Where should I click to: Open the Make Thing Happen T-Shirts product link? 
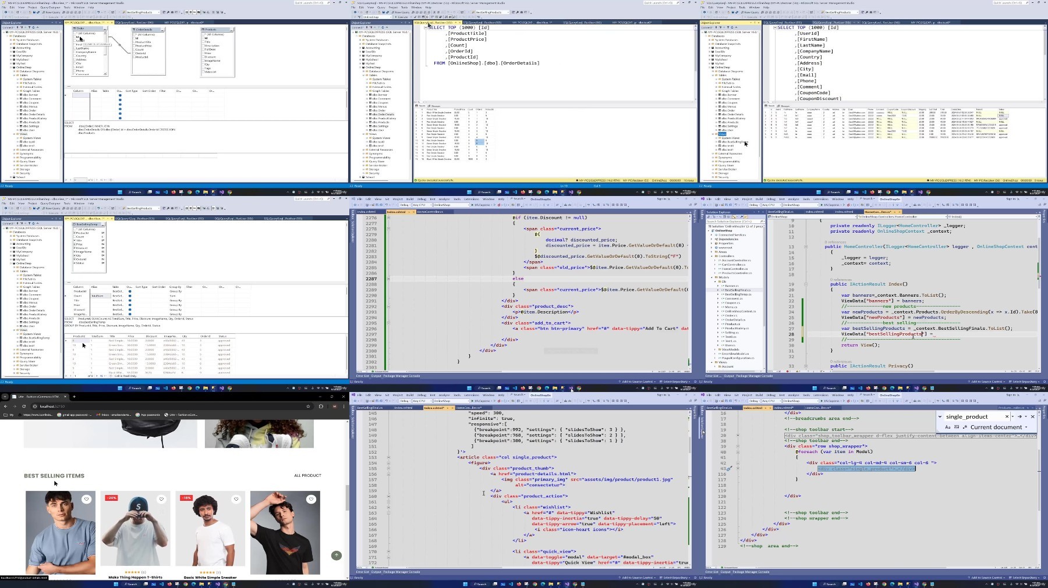135,578
